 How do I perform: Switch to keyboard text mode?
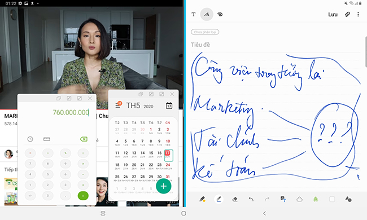point(194,14)
